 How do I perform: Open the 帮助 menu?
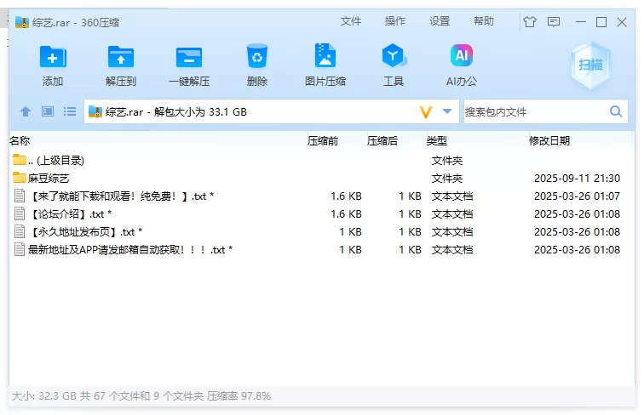point(484,21)
